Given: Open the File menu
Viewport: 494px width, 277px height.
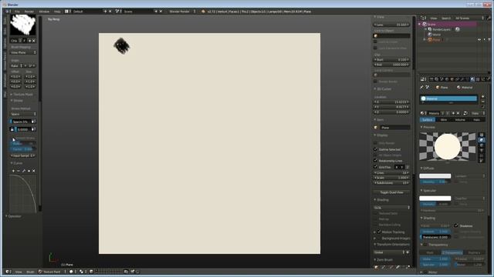Looking at the screenshot, I should (17, 12).
